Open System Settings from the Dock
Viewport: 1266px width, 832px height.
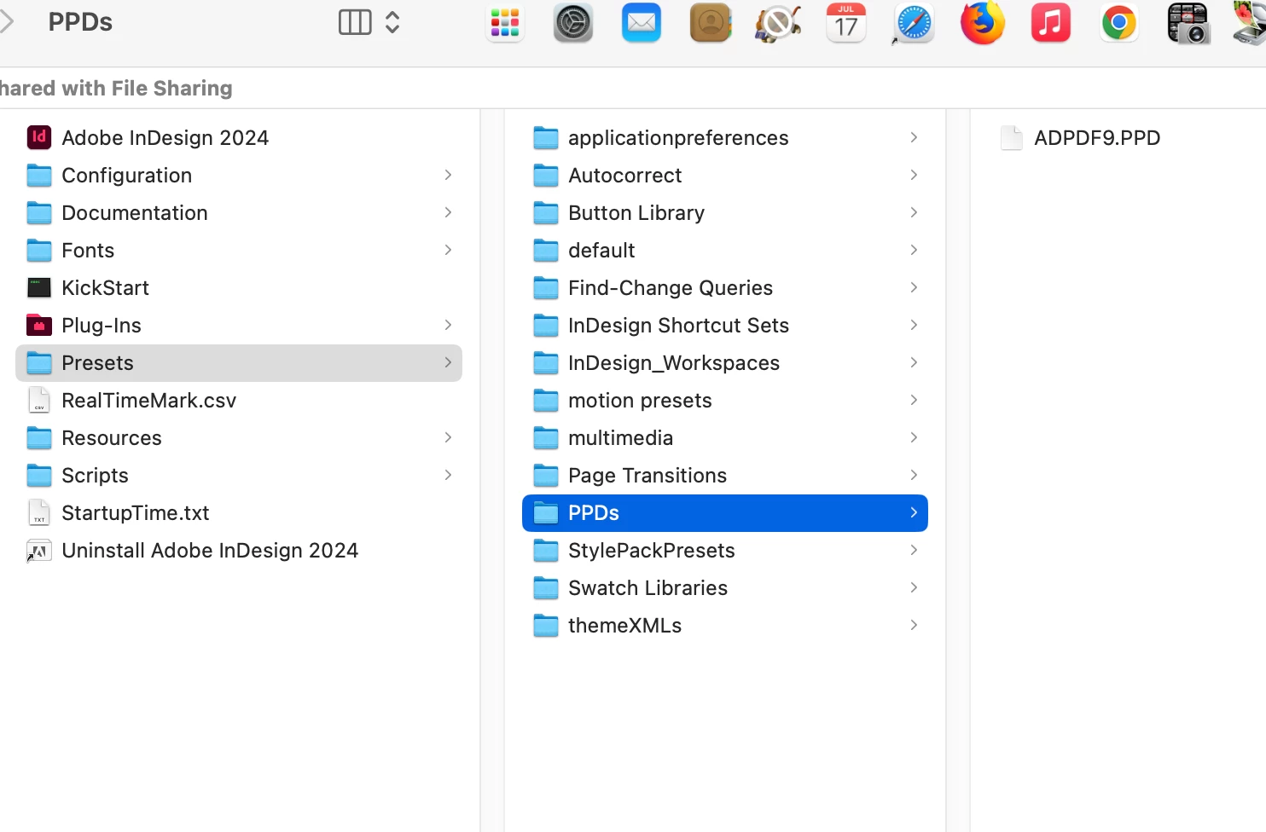point(573,23)
